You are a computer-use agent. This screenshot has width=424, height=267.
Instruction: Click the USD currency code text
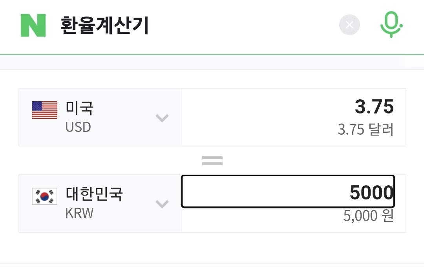coord(78,127)
